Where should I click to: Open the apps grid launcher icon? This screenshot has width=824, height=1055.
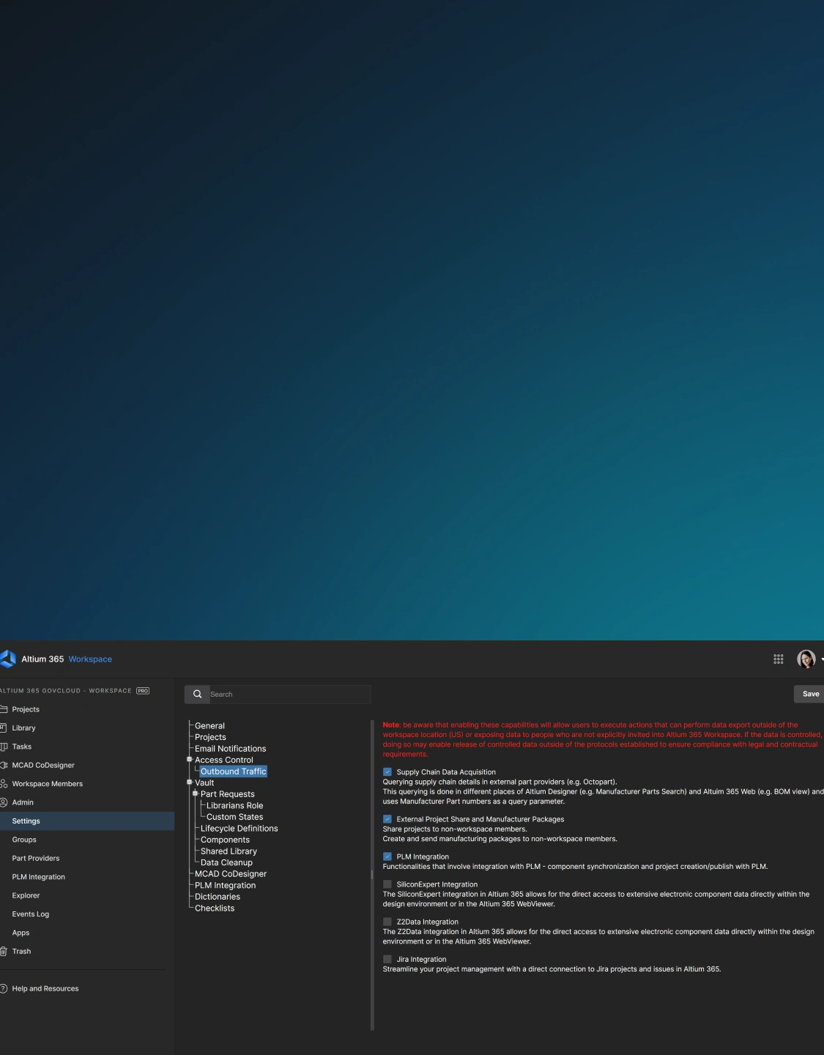click(778, 659)
